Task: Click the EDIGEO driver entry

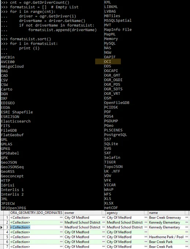Action: [x=8, y=103]
